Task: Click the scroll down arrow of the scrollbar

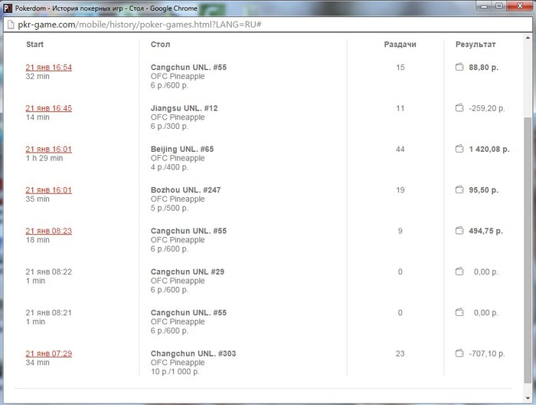Action: click(x=528, y=398)
